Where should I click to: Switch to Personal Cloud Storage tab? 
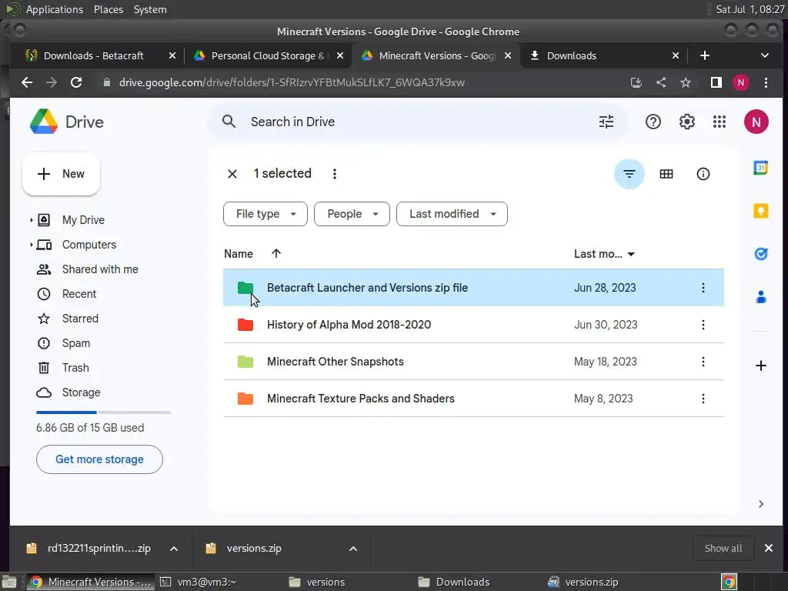click(267, 55)
